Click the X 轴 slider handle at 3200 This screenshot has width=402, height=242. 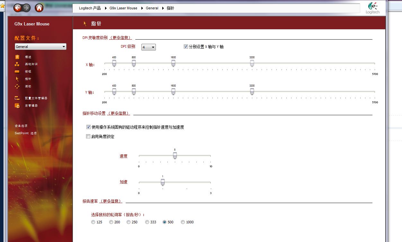pos(252,63)
